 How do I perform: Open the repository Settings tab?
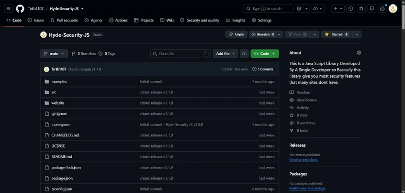261,20
